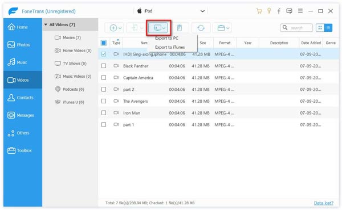Open the Photos section
This screenshot has height=210, width=342.
click(23, 45)
